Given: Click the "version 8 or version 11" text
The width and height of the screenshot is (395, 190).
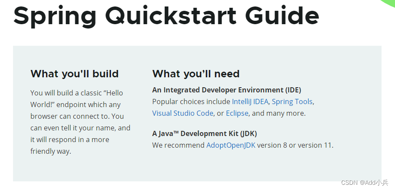Looking at the screenshot, I should [x=294, y=146].
